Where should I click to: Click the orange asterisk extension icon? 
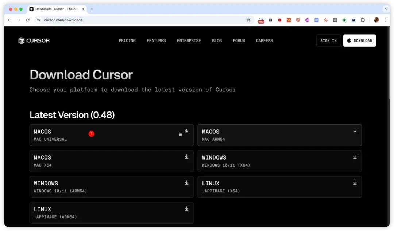point(326,20)
